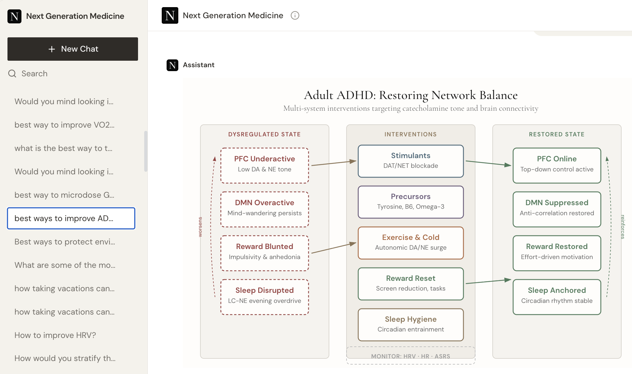Screen dimensions: 632x374
Task: Click the search magnifier icon
Action: (x=12, y=74)
